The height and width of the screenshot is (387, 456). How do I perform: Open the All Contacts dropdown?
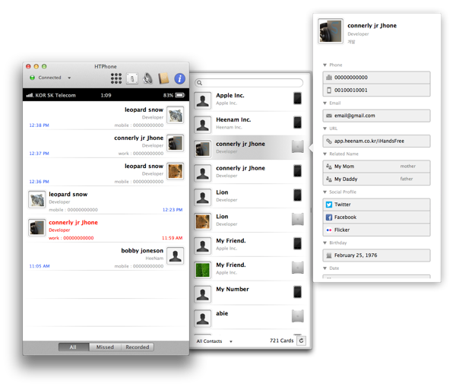click(215, 341)
